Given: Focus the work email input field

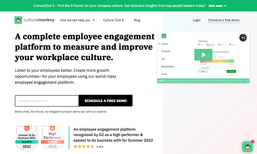Looking at the screenshot, I should pos(47,101).
